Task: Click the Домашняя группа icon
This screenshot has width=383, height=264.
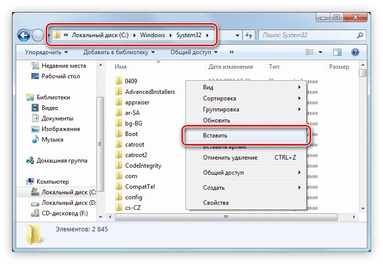Action: click(x=30, y=160)
